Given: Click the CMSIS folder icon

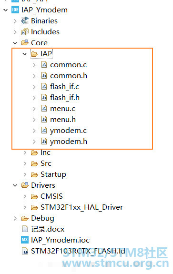Looking at the screenshot, I should point(34,197).
